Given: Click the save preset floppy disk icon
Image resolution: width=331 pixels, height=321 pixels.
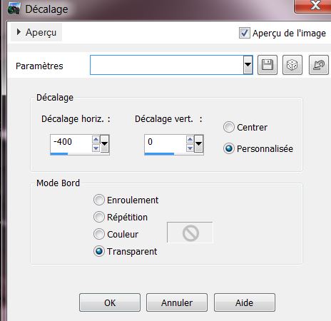Looking at the screenshot, I should (268, 65).
